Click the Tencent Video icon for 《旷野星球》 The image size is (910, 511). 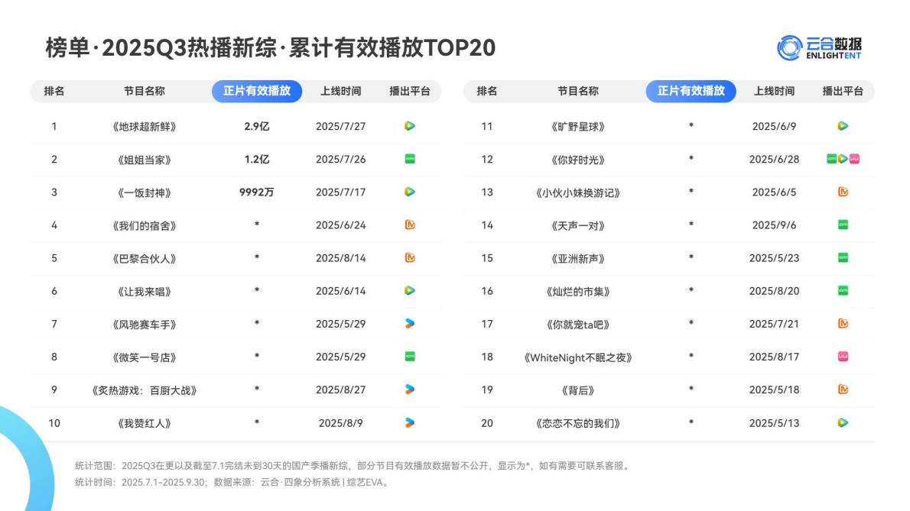(843, 126)
